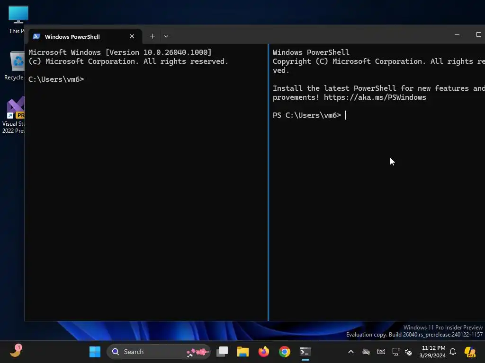Expand the new tab profile dropdown
This screenshot has width=485, height=363.
(x=166, y=36)
